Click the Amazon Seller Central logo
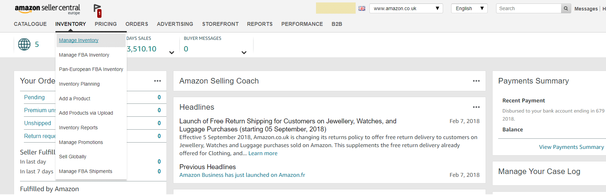This screenshot has width=606, height=195. [47, 9]
